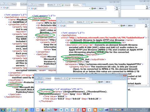
Task: Collapse taskCode node in MP4 to Smooth window
Action: [34, 54]
